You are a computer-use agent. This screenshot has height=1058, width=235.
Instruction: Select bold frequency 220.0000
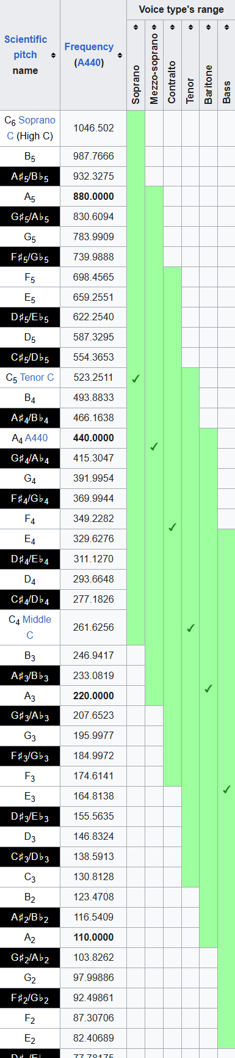93,696
